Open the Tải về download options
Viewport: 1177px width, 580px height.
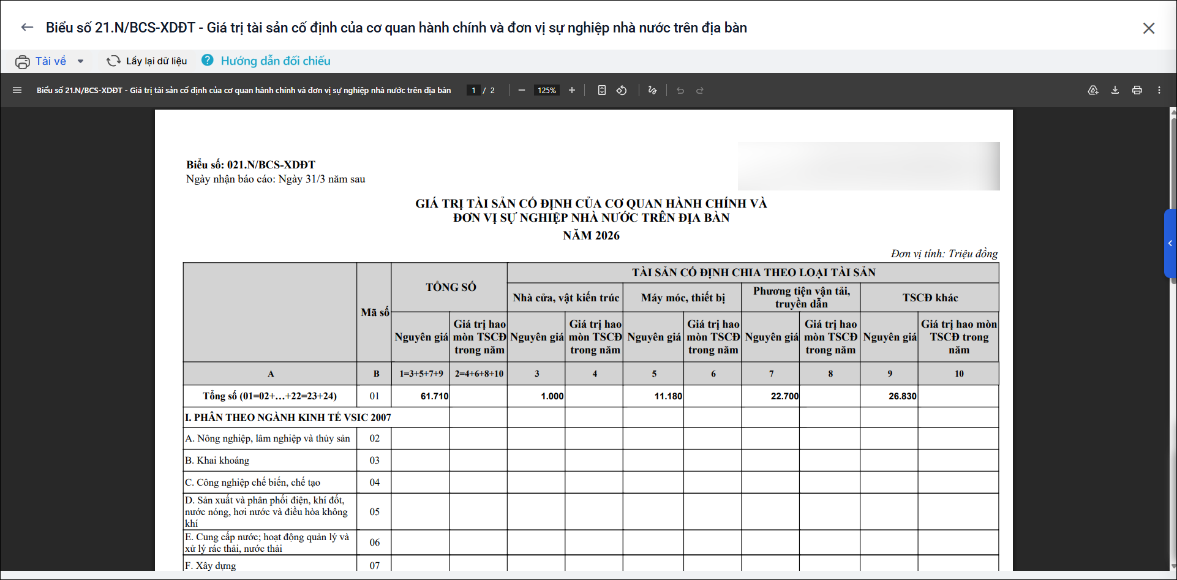pos(51,61)
